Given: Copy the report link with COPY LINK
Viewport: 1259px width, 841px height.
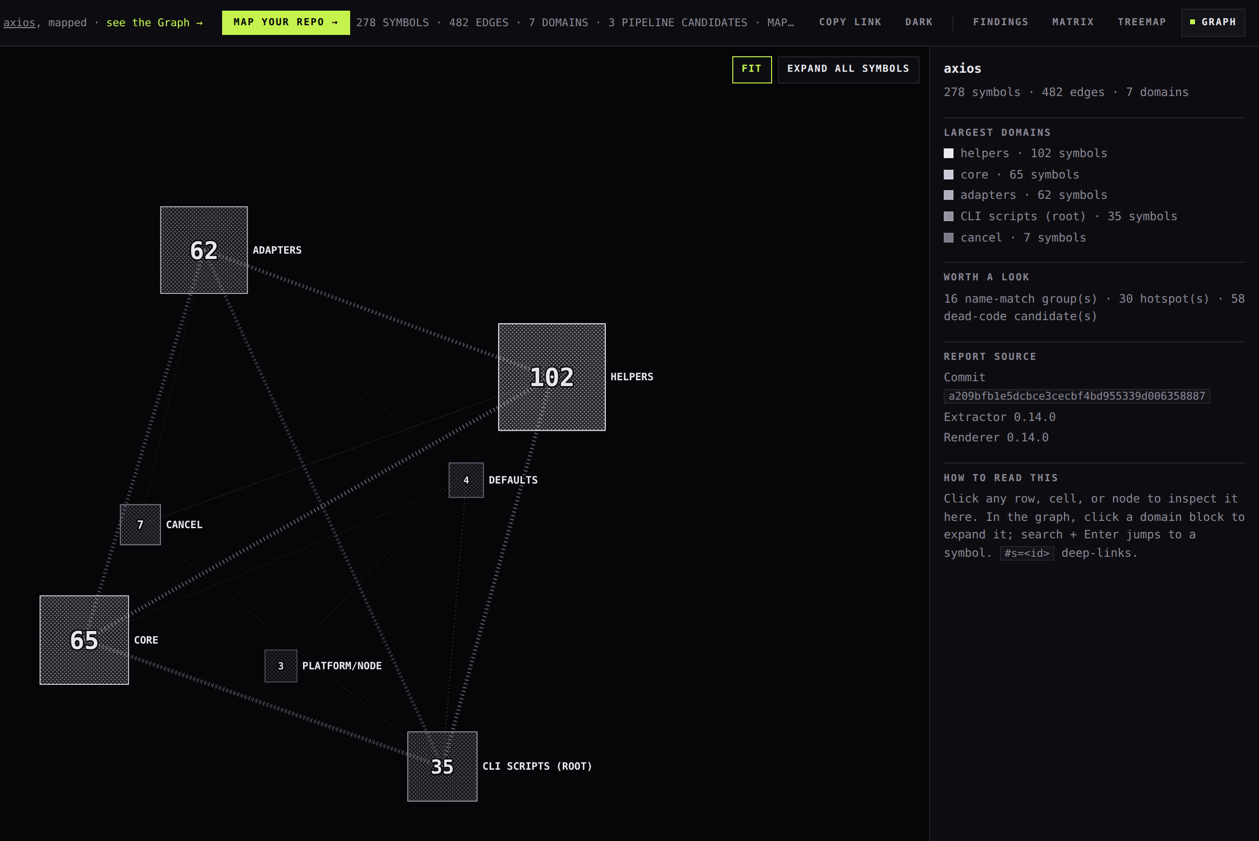Looking at the screenshot, I should 850,22.
